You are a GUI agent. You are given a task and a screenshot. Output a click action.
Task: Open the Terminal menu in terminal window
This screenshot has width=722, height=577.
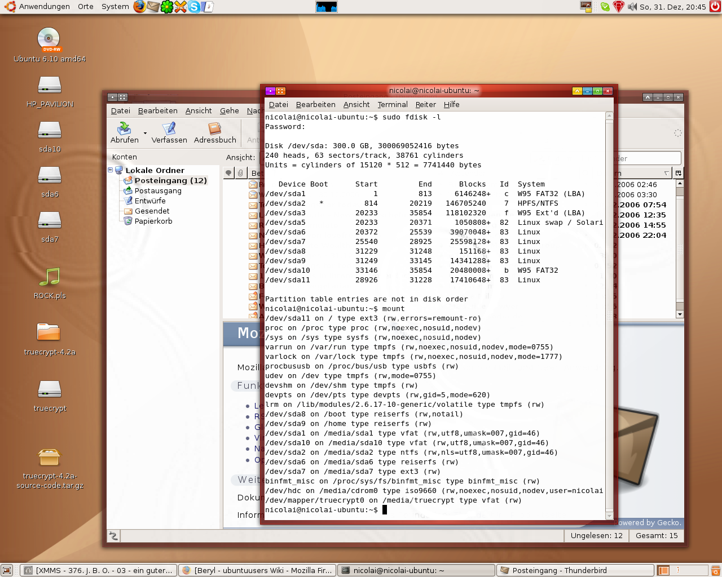(x=393, y=104)
